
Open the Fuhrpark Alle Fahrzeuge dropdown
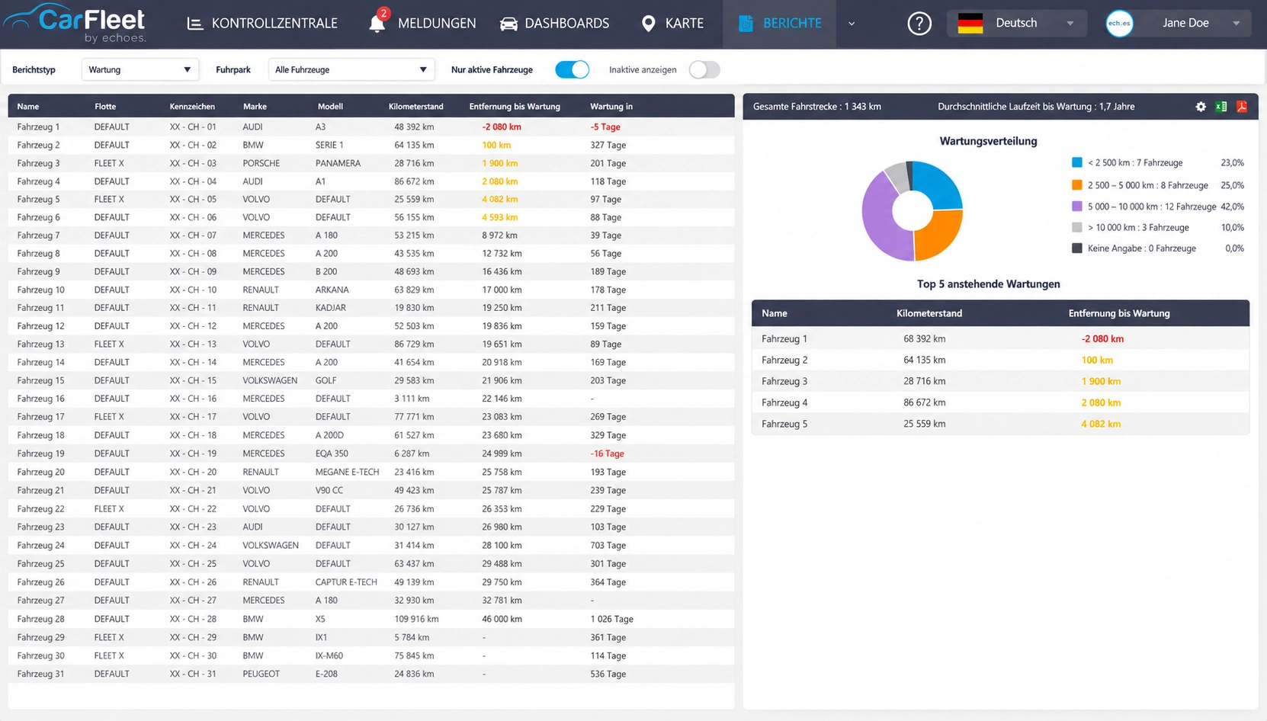click(351, 69)
